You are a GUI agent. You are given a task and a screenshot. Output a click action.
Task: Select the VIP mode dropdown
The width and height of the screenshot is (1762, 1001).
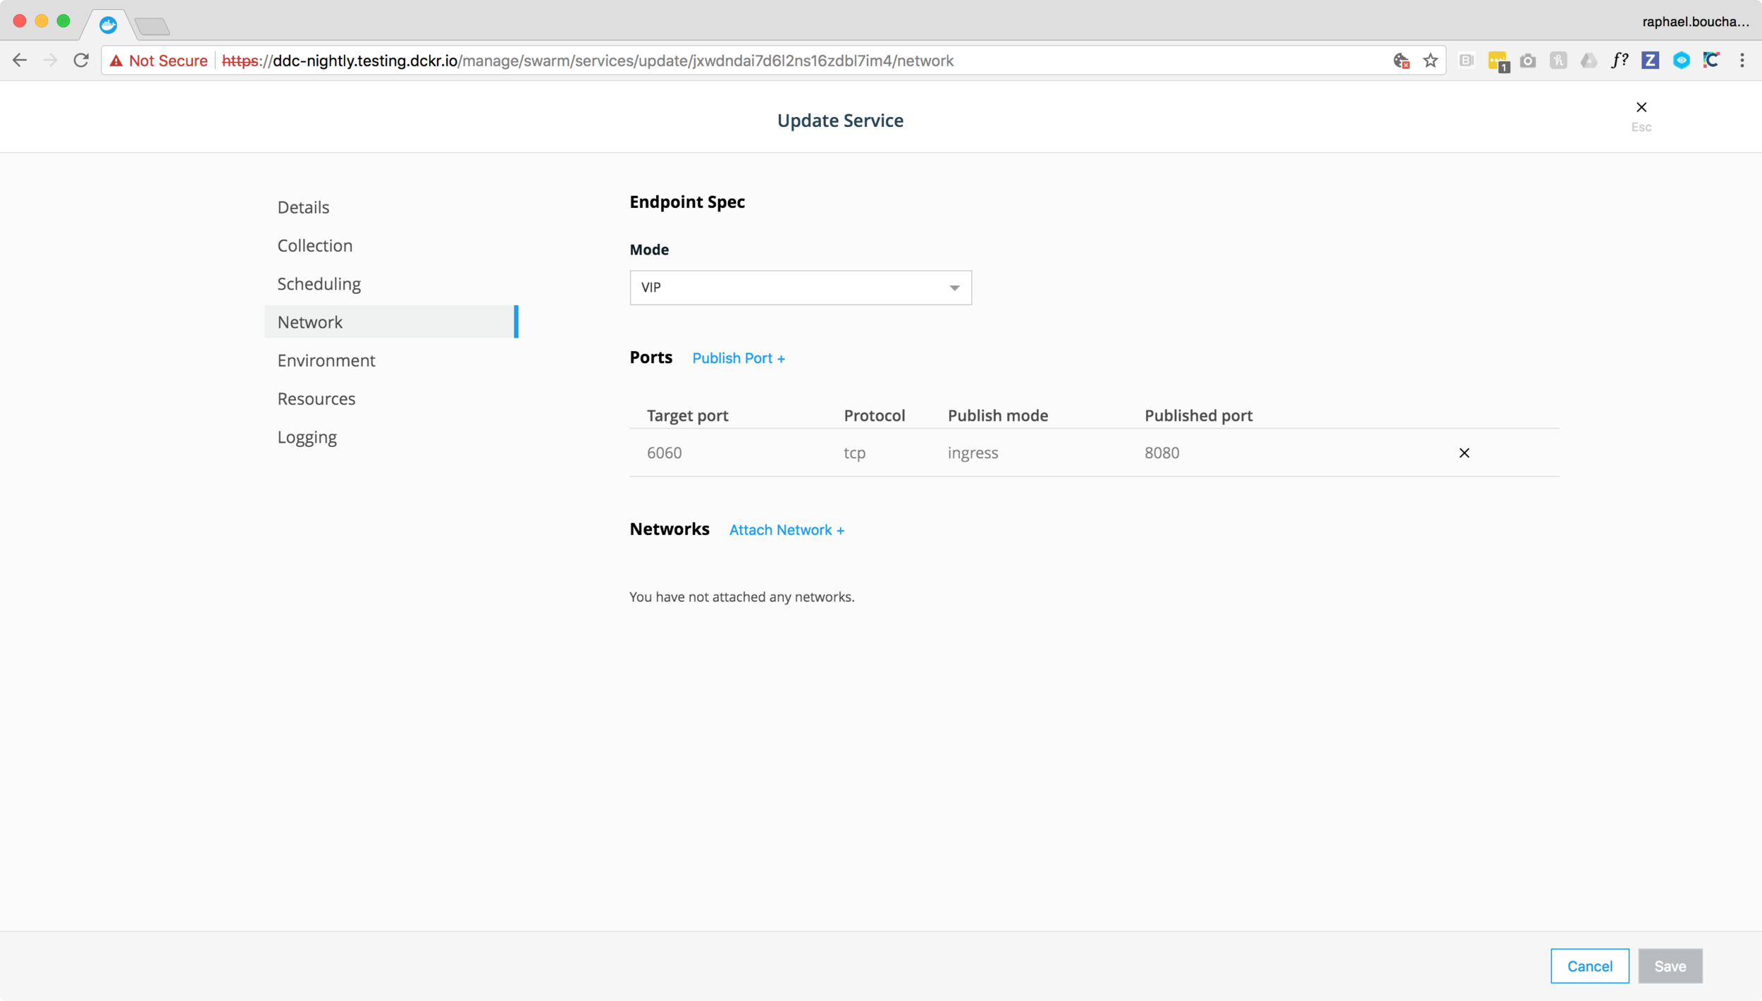point(800,287)
